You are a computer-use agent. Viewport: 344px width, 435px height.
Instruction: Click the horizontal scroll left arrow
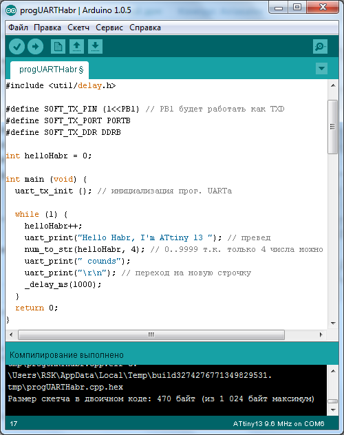coord(11,335)
